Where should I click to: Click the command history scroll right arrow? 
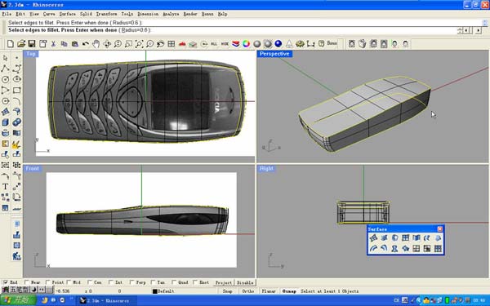[478, 30]
